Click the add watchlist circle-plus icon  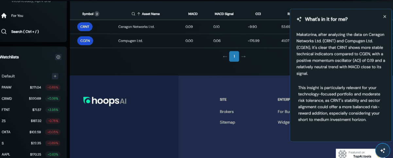click(58, 57)
